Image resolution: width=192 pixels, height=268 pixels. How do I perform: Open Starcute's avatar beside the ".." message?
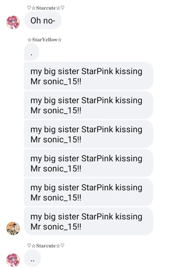click(x=13, y=260)
